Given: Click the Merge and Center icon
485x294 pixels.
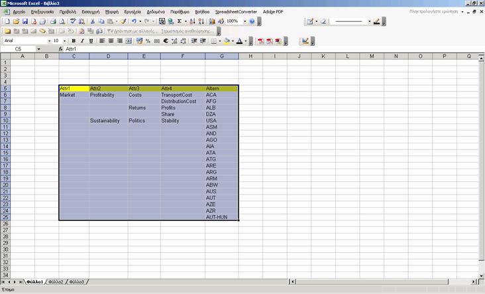Looking at the screenshot, I should pos(129,41).
